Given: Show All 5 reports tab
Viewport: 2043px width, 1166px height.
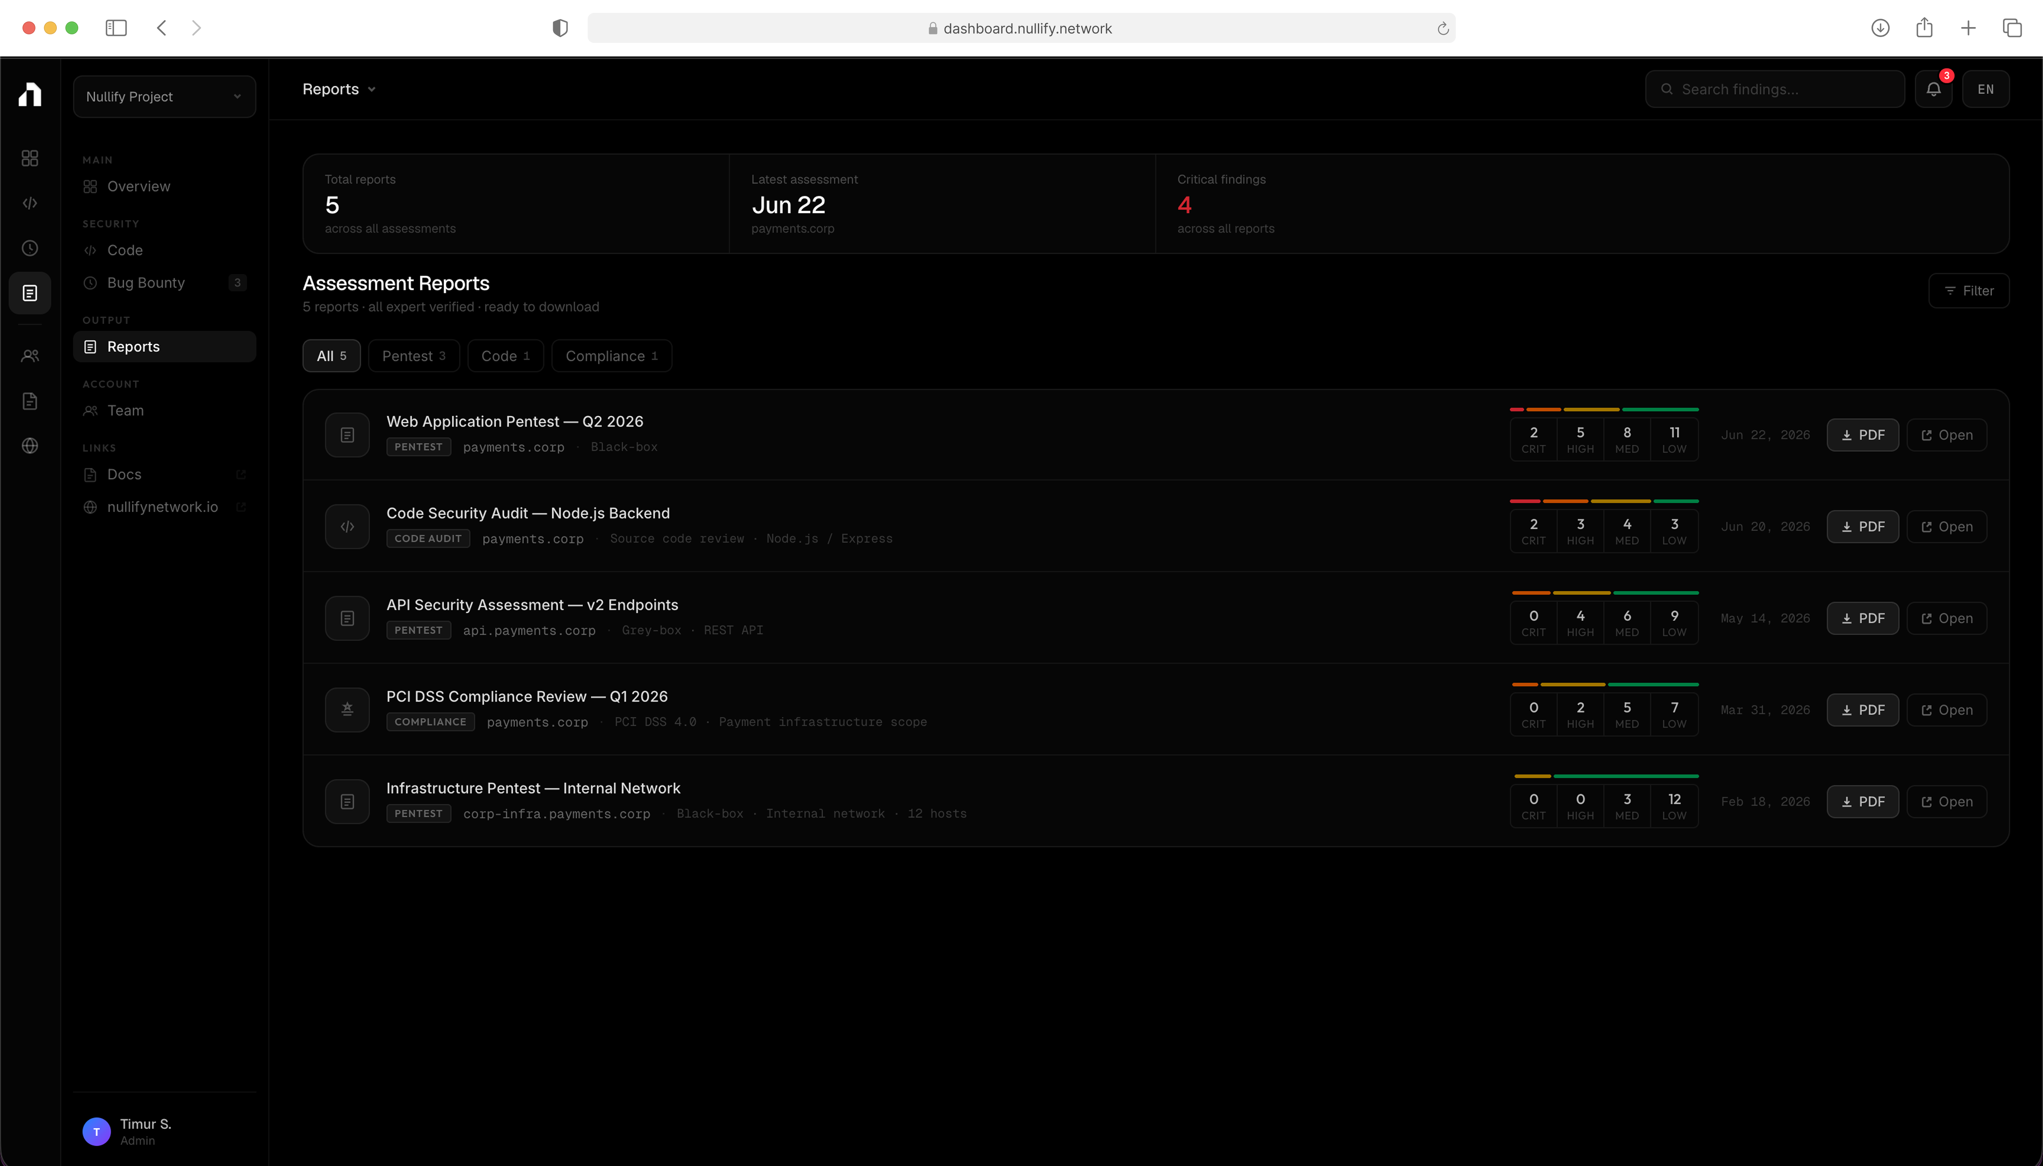Looking at the screenshot, I should click(x=331, y=356).
